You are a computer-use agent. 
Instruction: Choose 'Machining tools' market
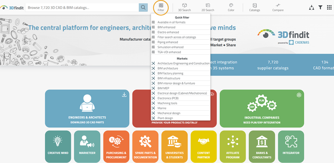click(180, 103)
